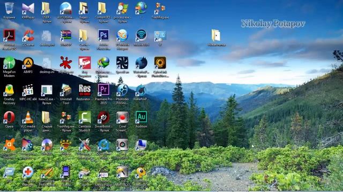Image resolution: width=343 pixels, height=192 pixels.
Task: Select the AVCUltimate shortcut icon
Action: click(65, 9)
